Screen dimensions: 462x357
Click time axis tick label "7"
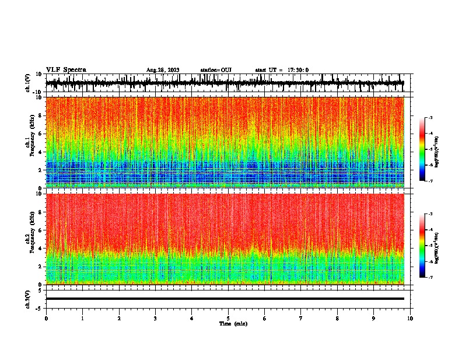[x=301, y=318]
